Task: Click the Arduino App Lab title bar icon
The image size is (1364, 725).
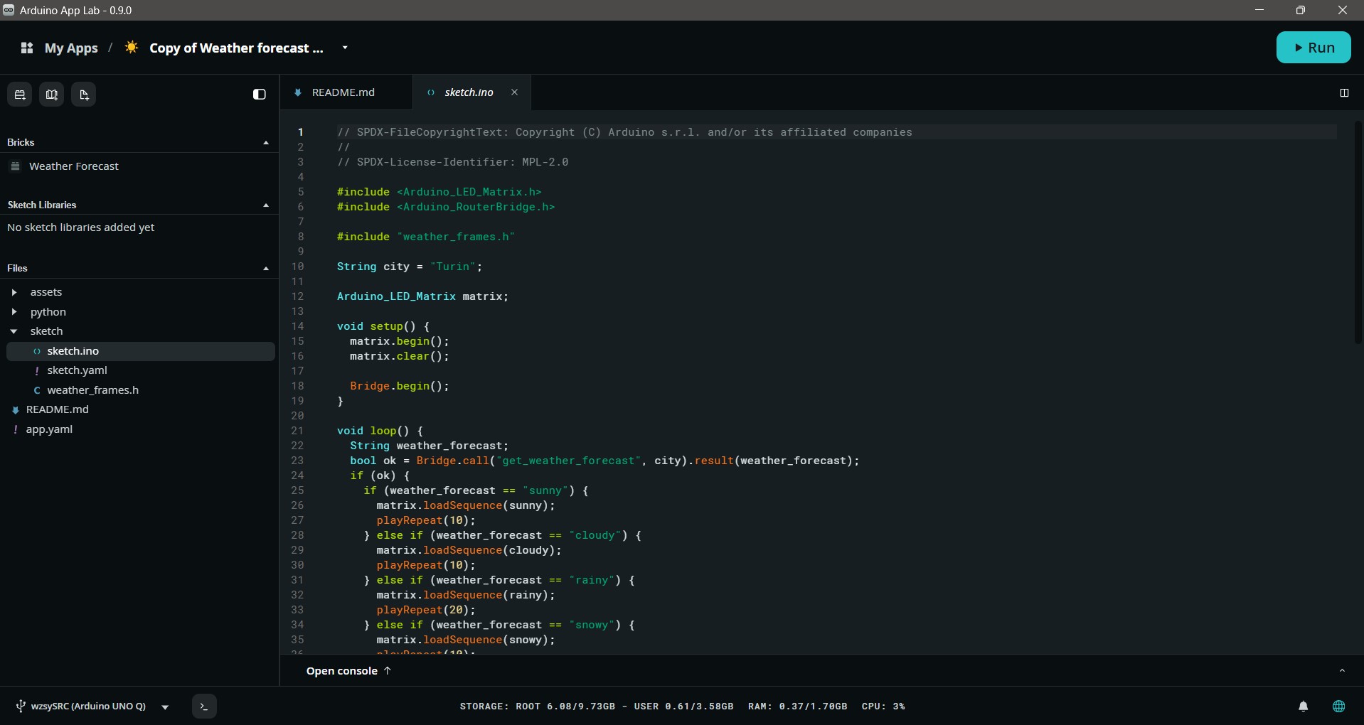Action: click(x=9, y=10)
